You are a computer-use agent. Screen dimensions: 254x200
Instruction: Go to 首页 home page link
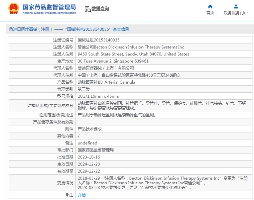[x=210, y=13]
